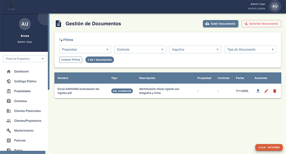Image resolution: width=286 pixels, height=154 pixels.
Task: Click the Catálogo Público globe icon
Action: click(9, 81)
